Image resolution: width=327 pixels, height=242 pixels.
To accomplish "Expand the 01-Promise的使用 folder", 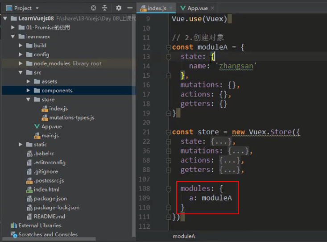I will (x=13, y=27).
